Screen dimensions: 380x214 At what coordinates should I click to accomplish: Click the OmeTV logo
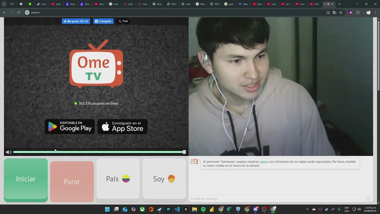click(x=96, y=64)
